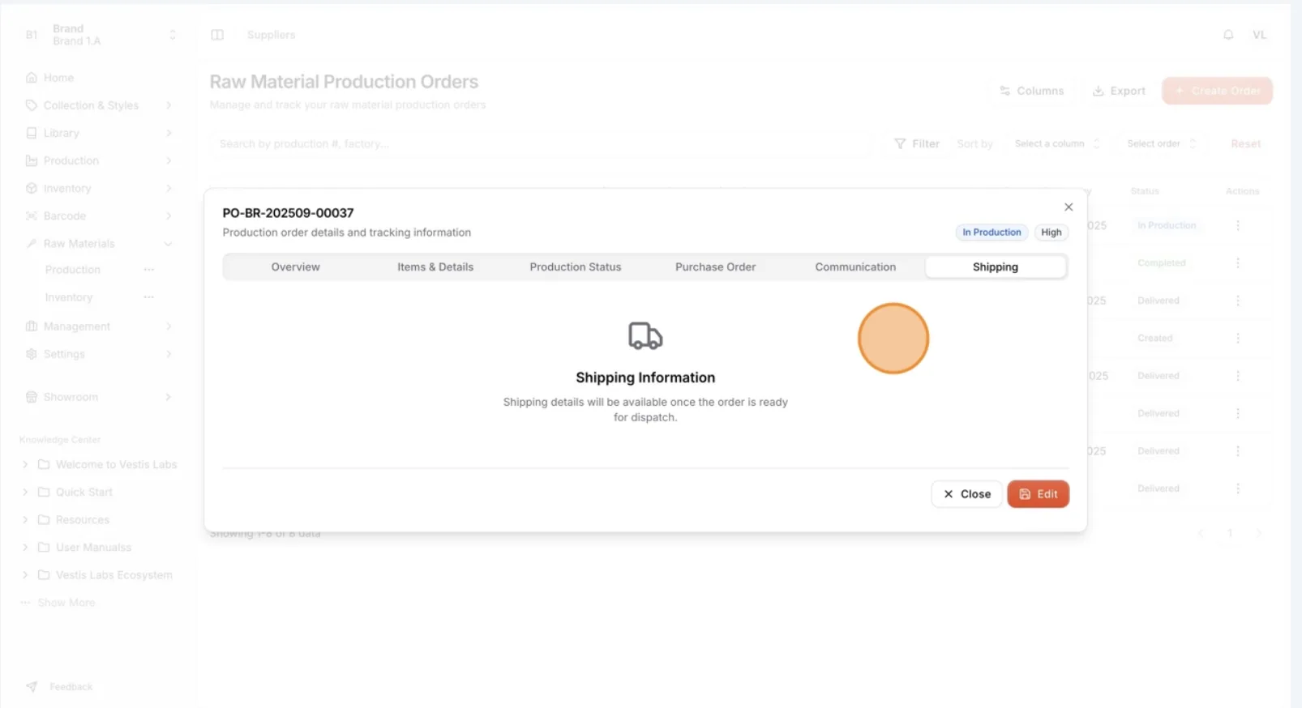Click the production search field
The height and width of the screenshot is (708, 1302).
coord(541,143)
